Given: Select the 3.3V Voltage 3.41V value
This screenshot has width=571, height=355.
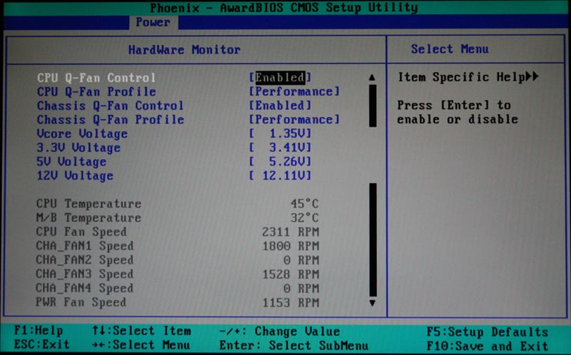Looking at the screenshot, I should 280,148.
